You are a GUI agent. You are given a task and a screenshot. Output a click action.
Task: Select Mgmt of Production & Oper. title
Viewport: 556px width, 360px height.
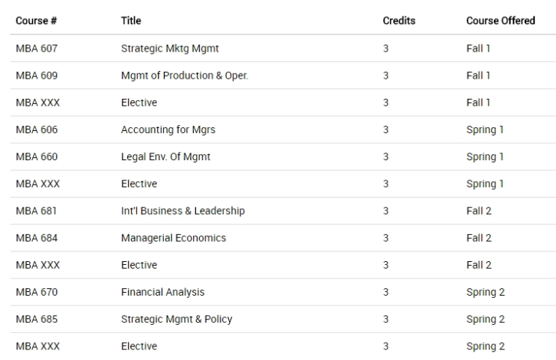pyautogui.click(x=184, y=76)
